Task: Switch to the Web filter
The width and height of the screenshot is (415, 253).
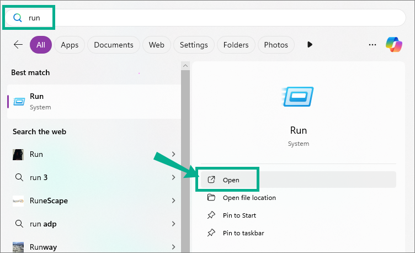Action: (x=156, y=45)
